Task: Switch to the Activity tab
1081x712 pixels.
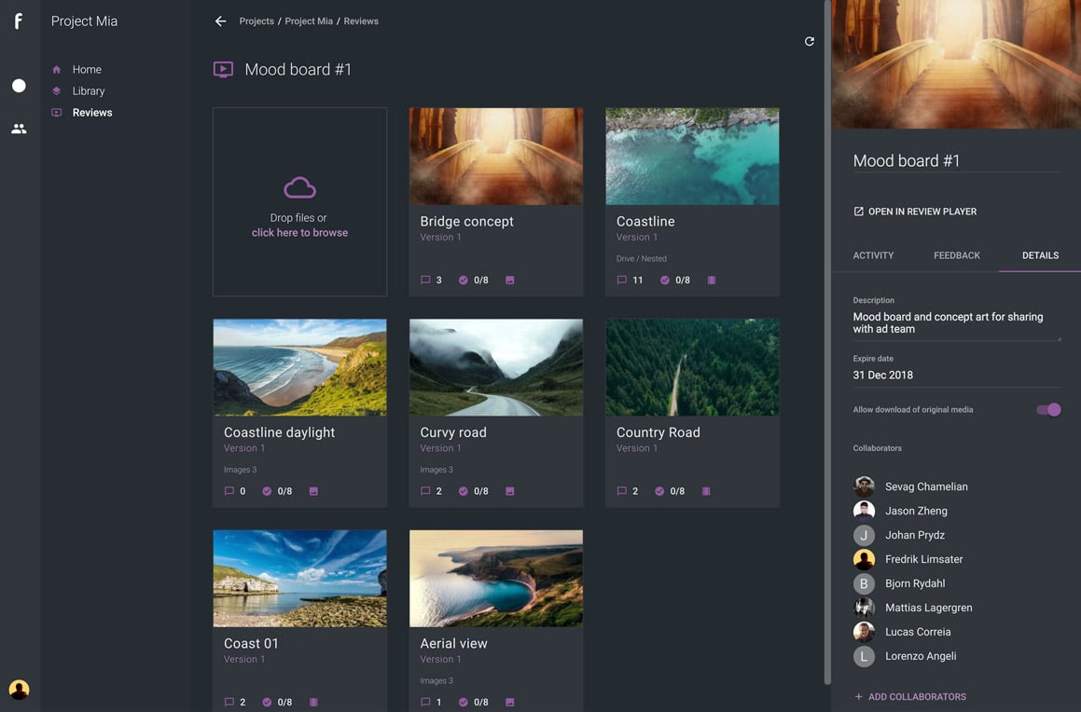Action: point(873,255)
